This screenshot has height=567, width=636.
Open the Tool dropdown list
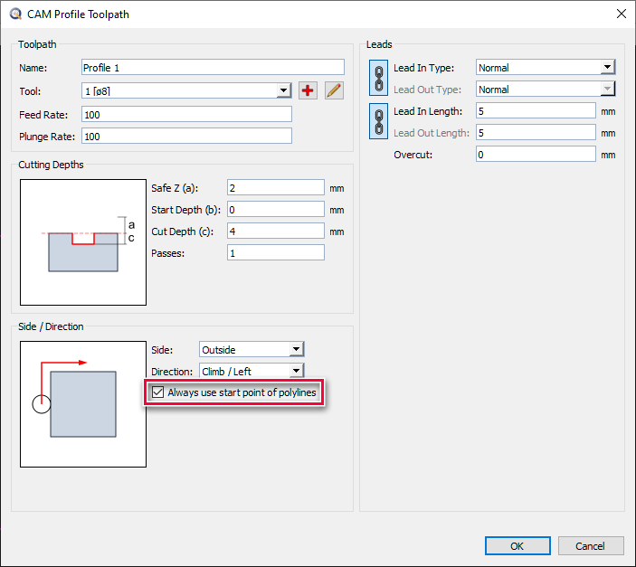pos(283,91)
